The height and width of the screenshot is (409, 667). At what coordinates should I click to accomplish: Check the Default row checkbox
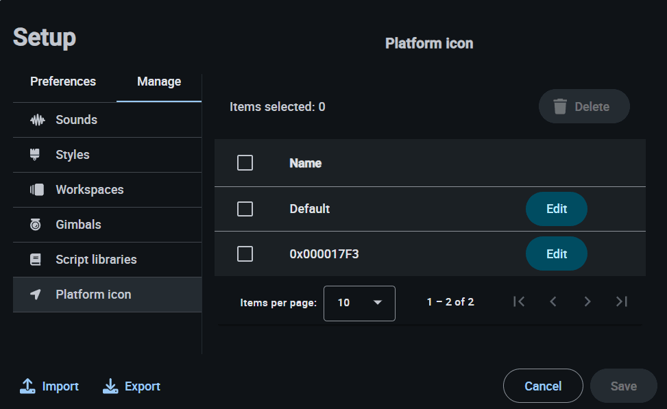click(245, 209)
